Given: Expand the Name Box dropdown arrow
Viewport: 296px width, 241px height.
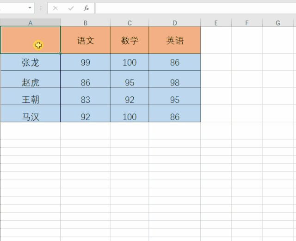Looking at the screenshot, I should pos(30,8).
